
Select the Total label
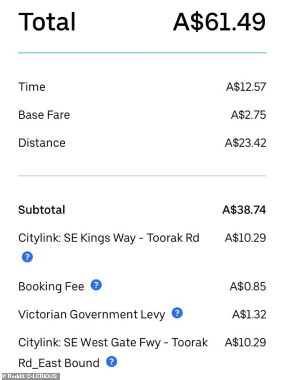(47, 22)
